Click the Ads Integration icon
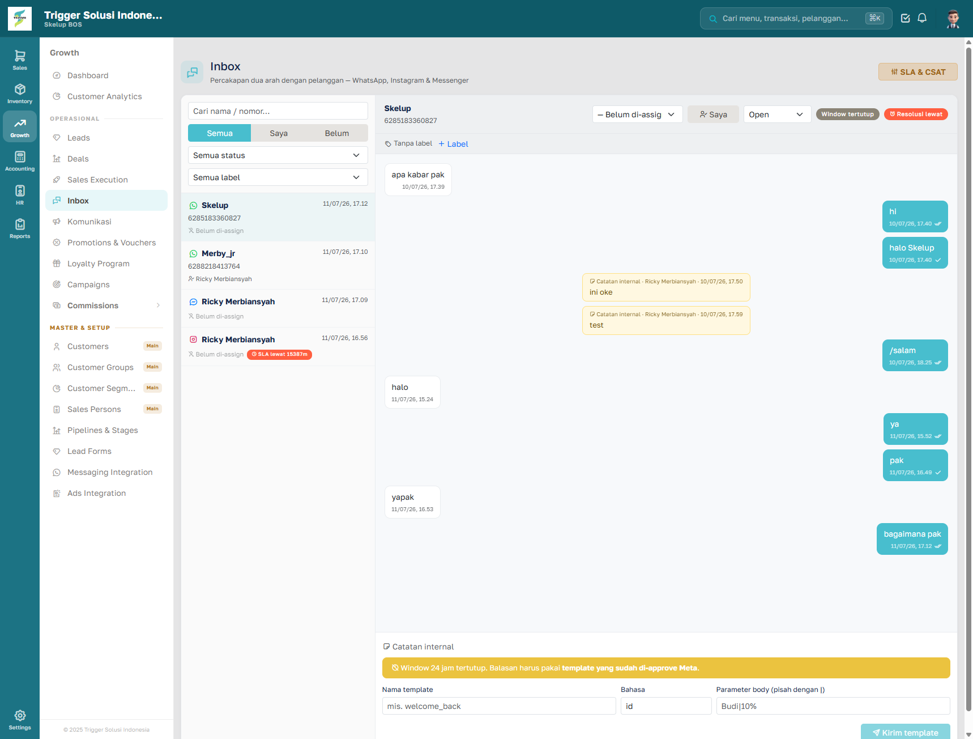Screen dimensions: 973x739 (x=57, y=493)
